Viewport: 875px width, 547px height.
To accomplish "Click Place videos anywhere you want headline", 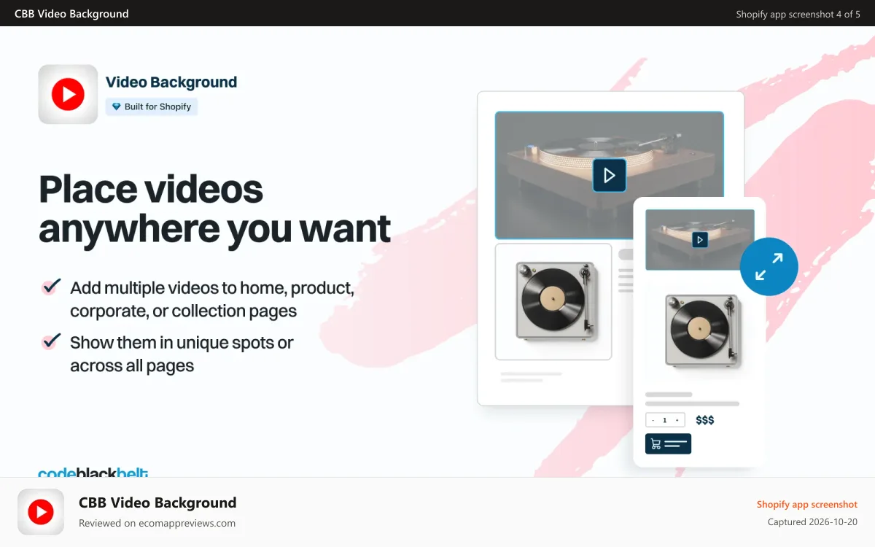I will pyautogui.click(x=214, y=209).
